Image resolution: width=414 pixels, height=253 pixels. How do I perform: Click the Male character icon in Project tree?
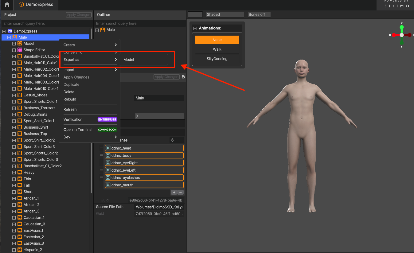point(15,37)
